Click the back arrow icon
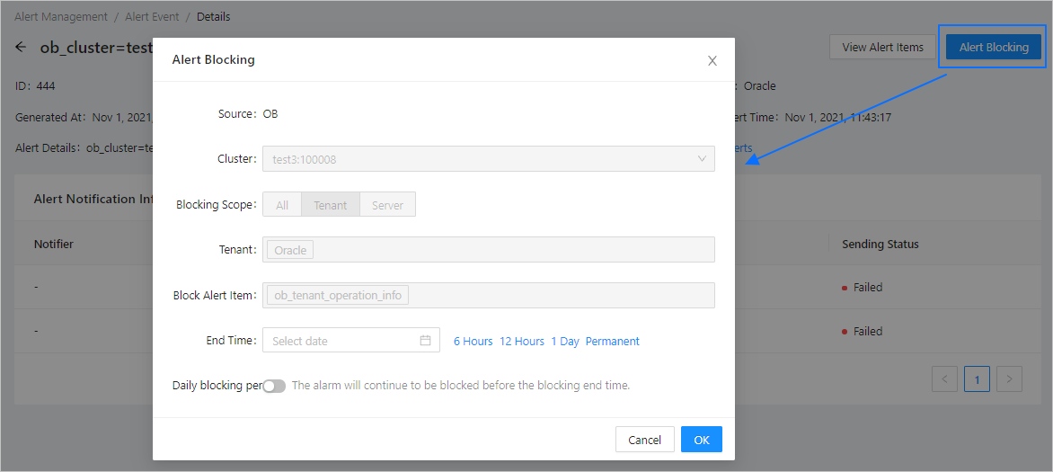Viewport: 1053px width, 472px height. click(21, 47)
